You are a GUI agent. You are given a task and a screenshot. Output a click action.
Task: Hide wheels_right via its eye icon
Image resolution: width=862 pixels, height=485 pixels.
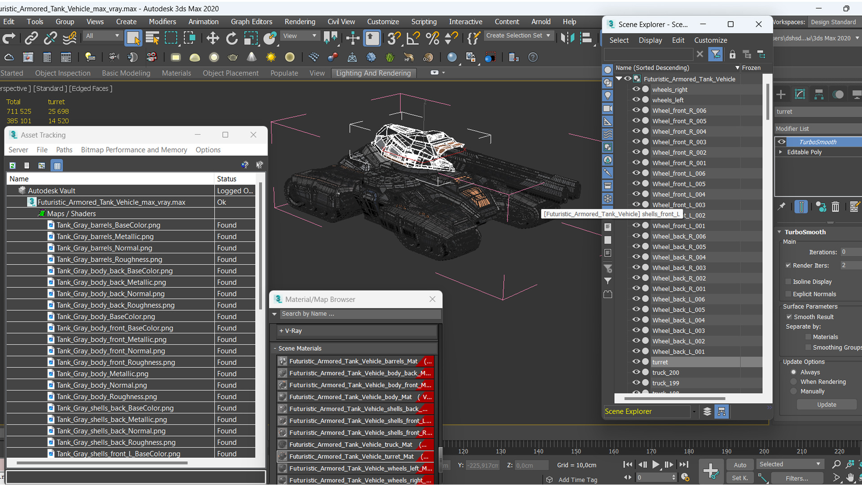[x=636, y=89]
